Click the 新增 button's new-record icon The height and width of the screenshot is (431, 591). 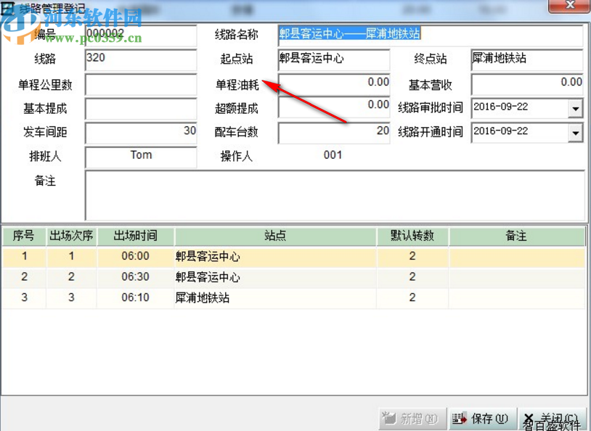coord(389,419)
